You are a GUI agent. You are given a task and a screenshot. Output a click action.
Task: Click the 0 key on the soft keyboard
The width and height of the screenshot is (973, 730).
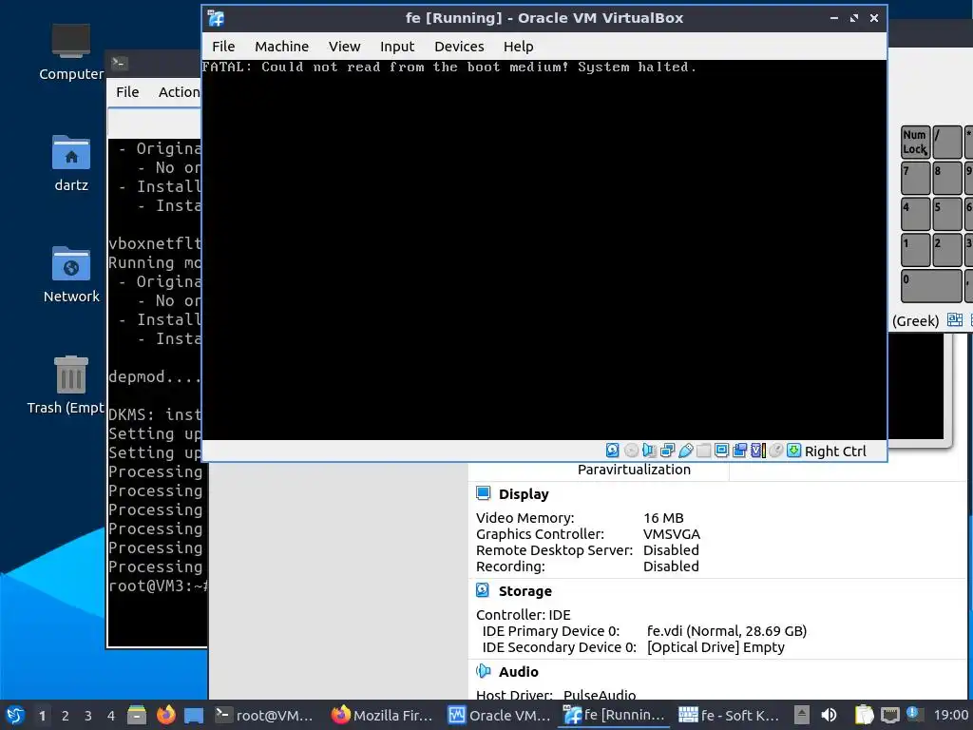(x=931, y=285)
